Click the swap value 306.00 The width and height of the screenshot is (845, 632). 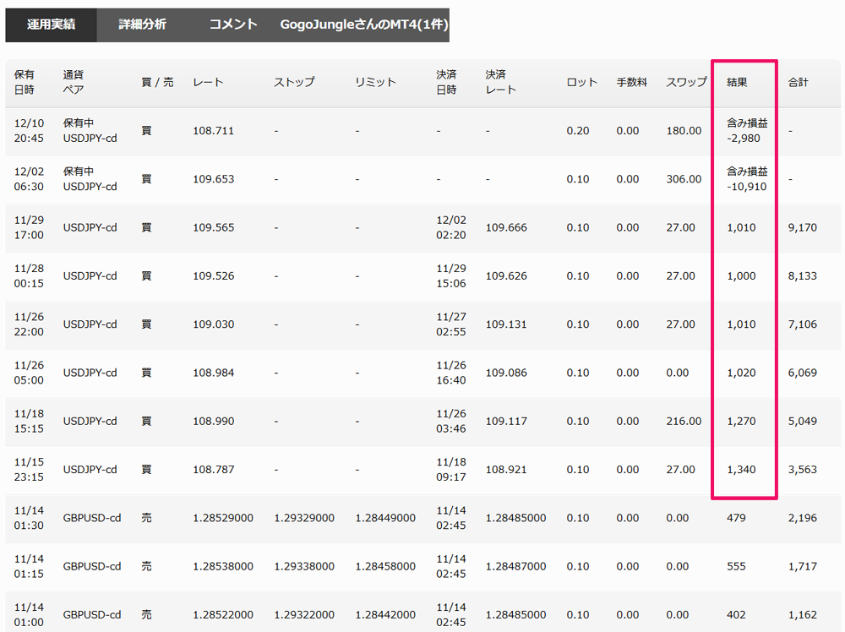(x=684, y=179)
